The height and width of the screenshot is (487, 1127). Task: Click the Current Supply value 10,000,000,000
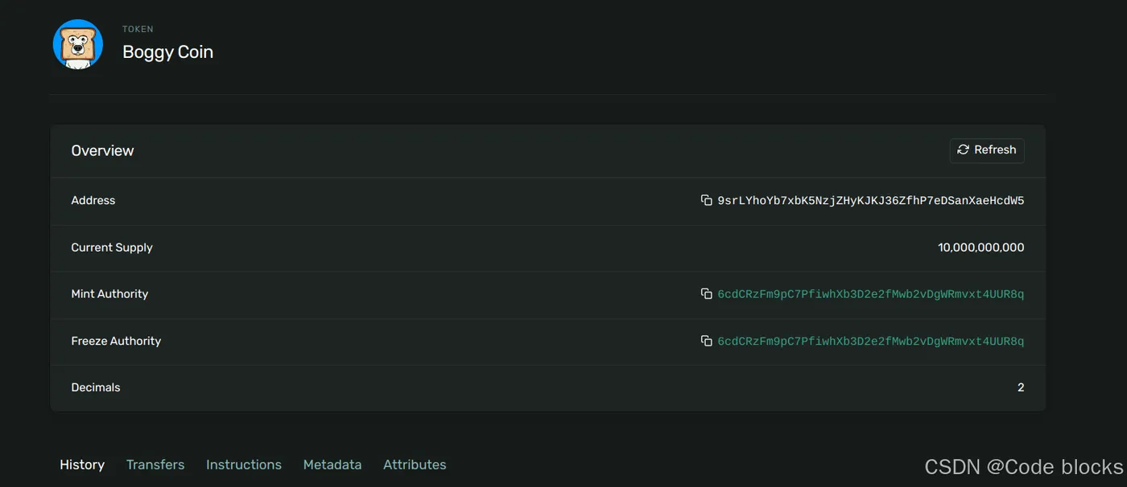tap(981, 248)
